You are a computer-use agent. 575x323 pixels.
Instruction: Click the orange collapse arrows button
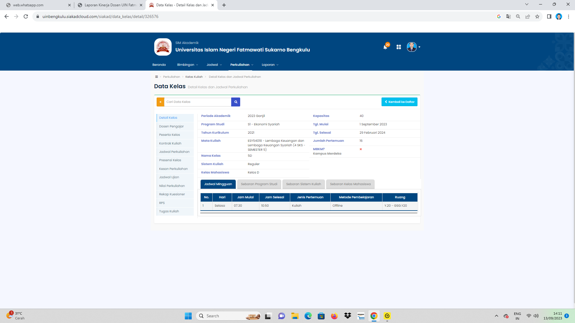[160, 102]
